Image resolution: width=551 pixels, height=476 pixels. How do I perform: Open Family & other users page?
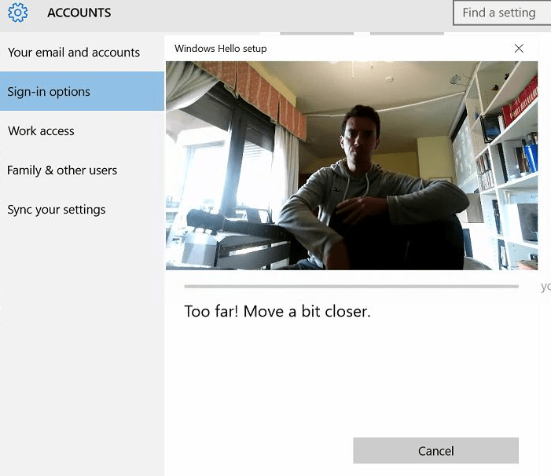[62, 170]
